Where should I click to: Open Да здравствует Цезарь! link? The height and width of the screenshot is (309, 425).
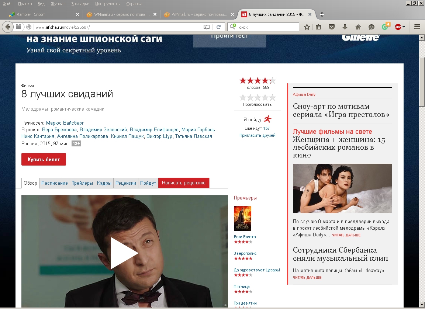(257, 270)
